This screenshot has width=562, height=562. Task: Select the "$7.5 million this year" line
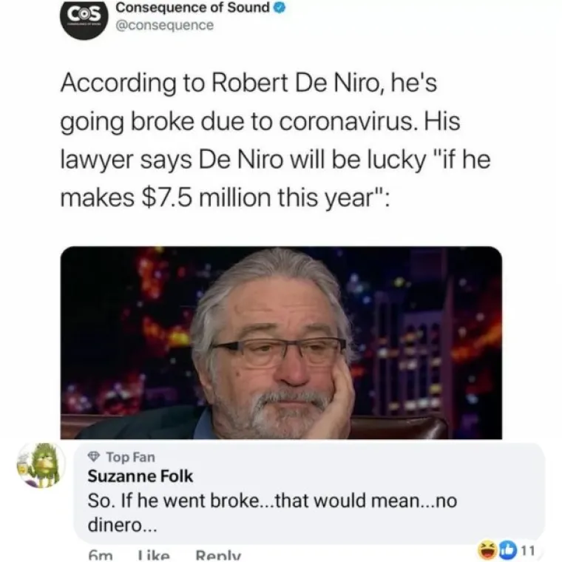click(x=225, y=197)
